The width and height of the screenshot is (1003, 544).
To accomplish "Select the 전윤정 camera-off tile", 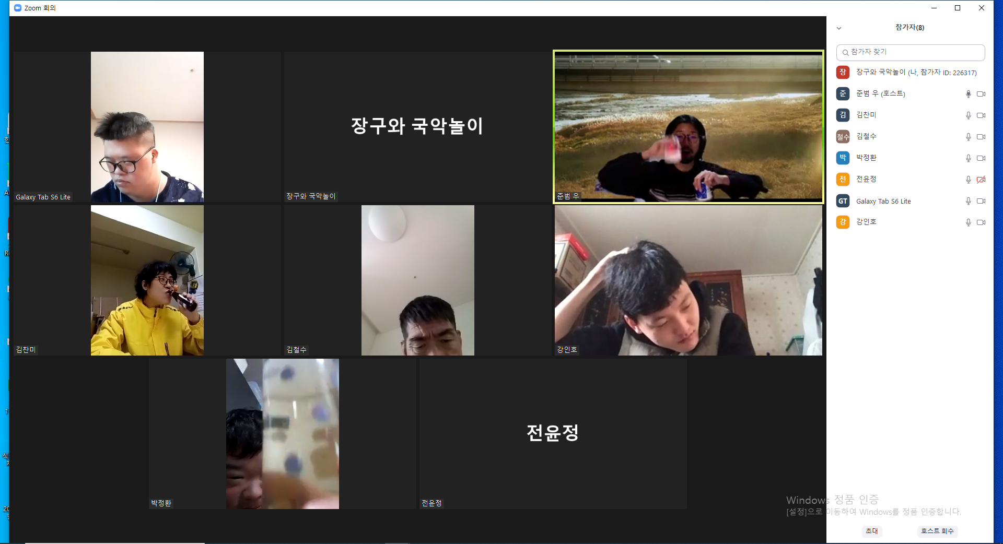I will [553, 434].
